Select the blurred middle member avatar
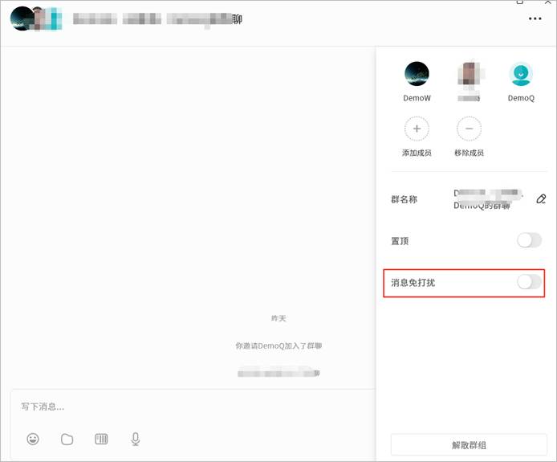 tap(469, 74)
